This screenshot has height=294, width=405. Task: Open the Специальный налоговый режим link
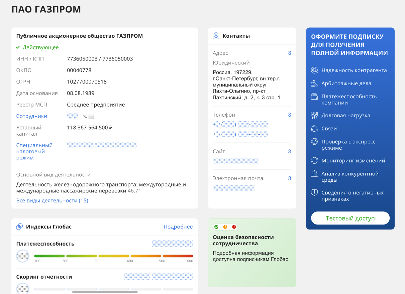pos(34,152)
